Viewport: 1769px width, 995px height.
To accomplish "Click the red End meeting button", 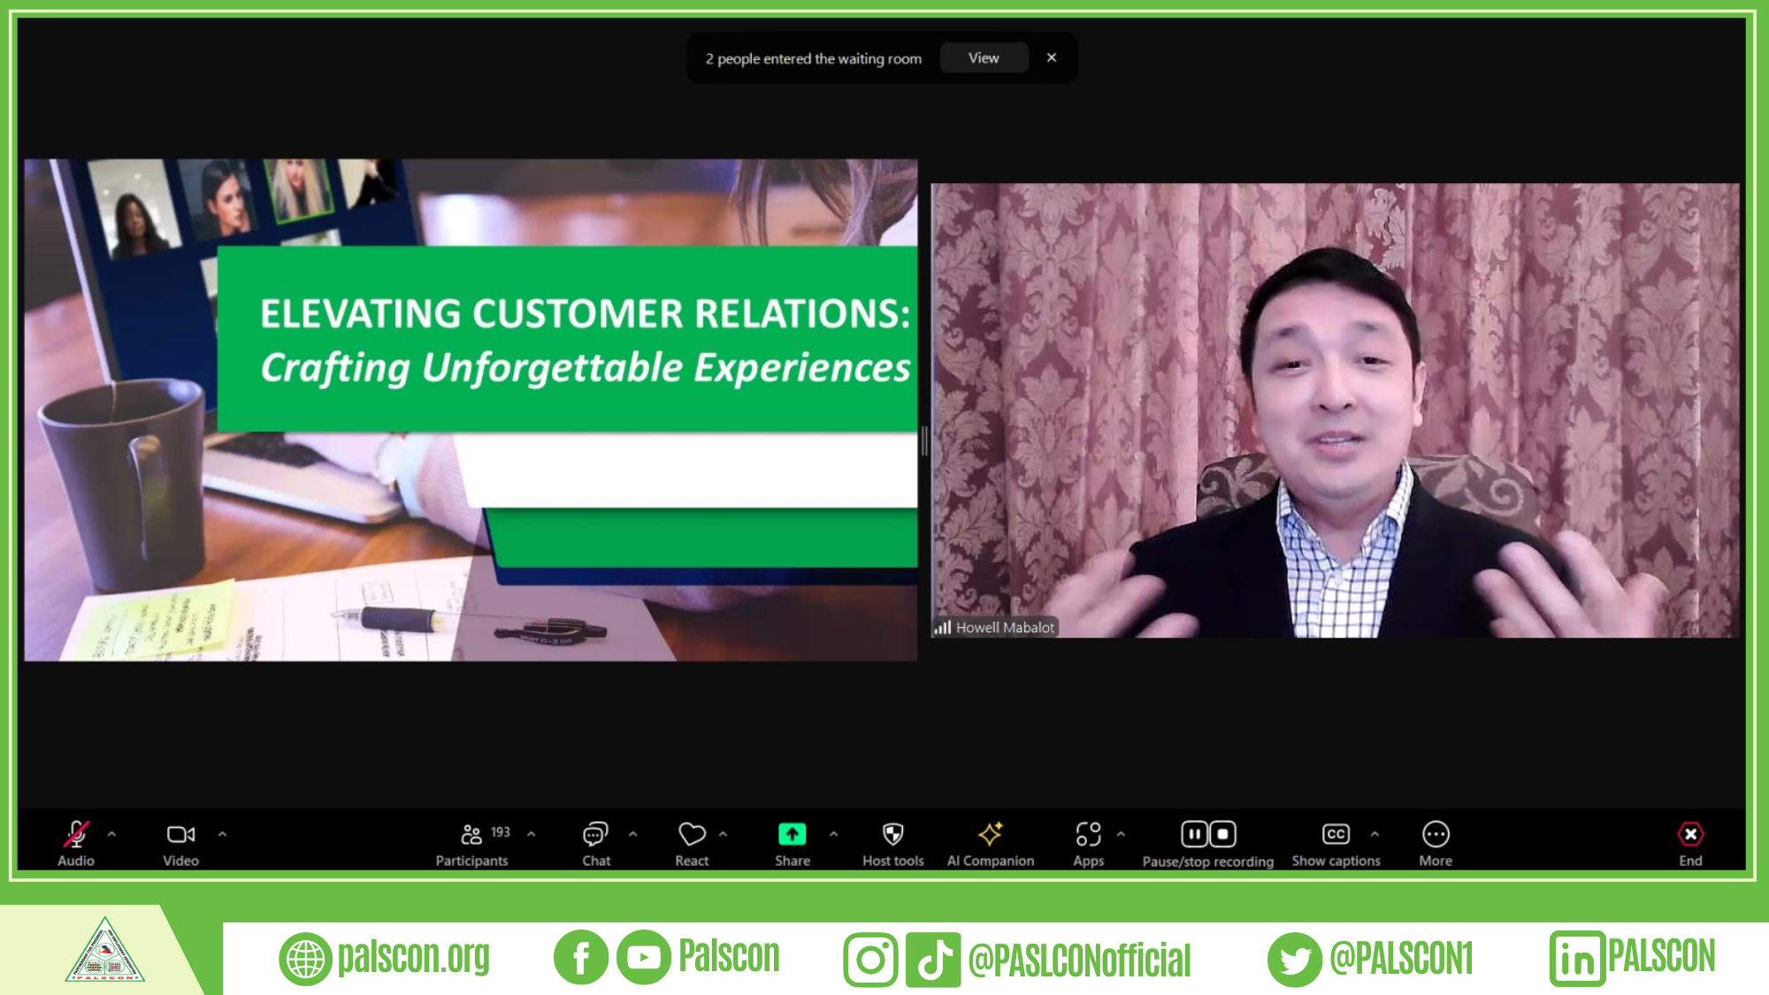I will [1690, 834].
